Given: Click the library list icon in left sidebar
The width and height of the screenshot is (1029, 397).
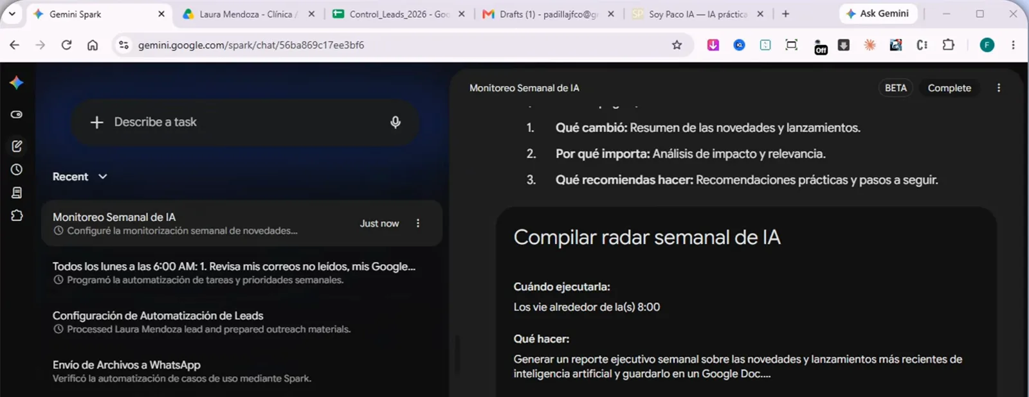Looking at the screenshot, I should coord(17,193).
